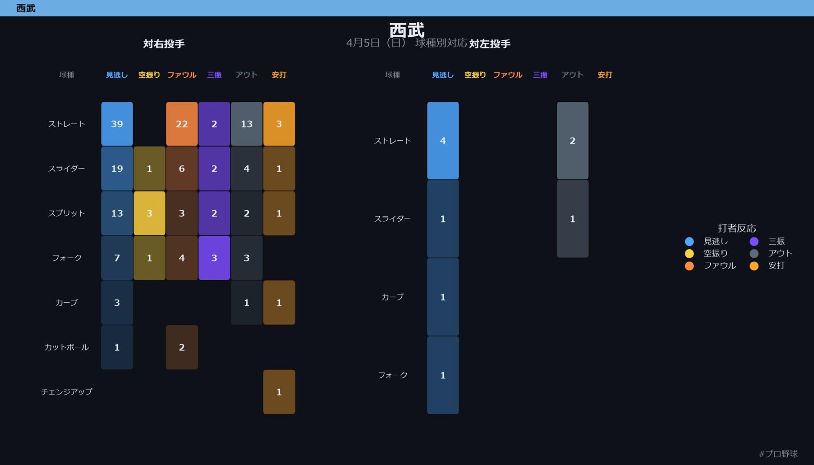Select フォーク 見逃し cell in 対左投手 panel
The width and height of the screenshot is (814, 465).
click(443, 375)
